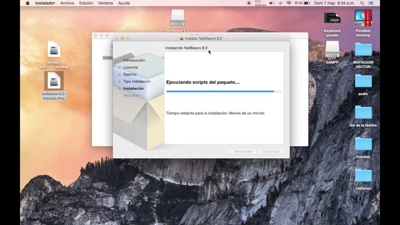Open the Ventana menu

click(106, 3)
